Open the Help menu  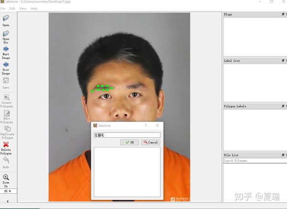[34, 9]
